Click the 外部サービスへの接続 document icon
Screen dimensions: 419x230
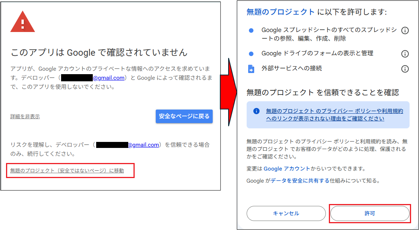point(251,69)
